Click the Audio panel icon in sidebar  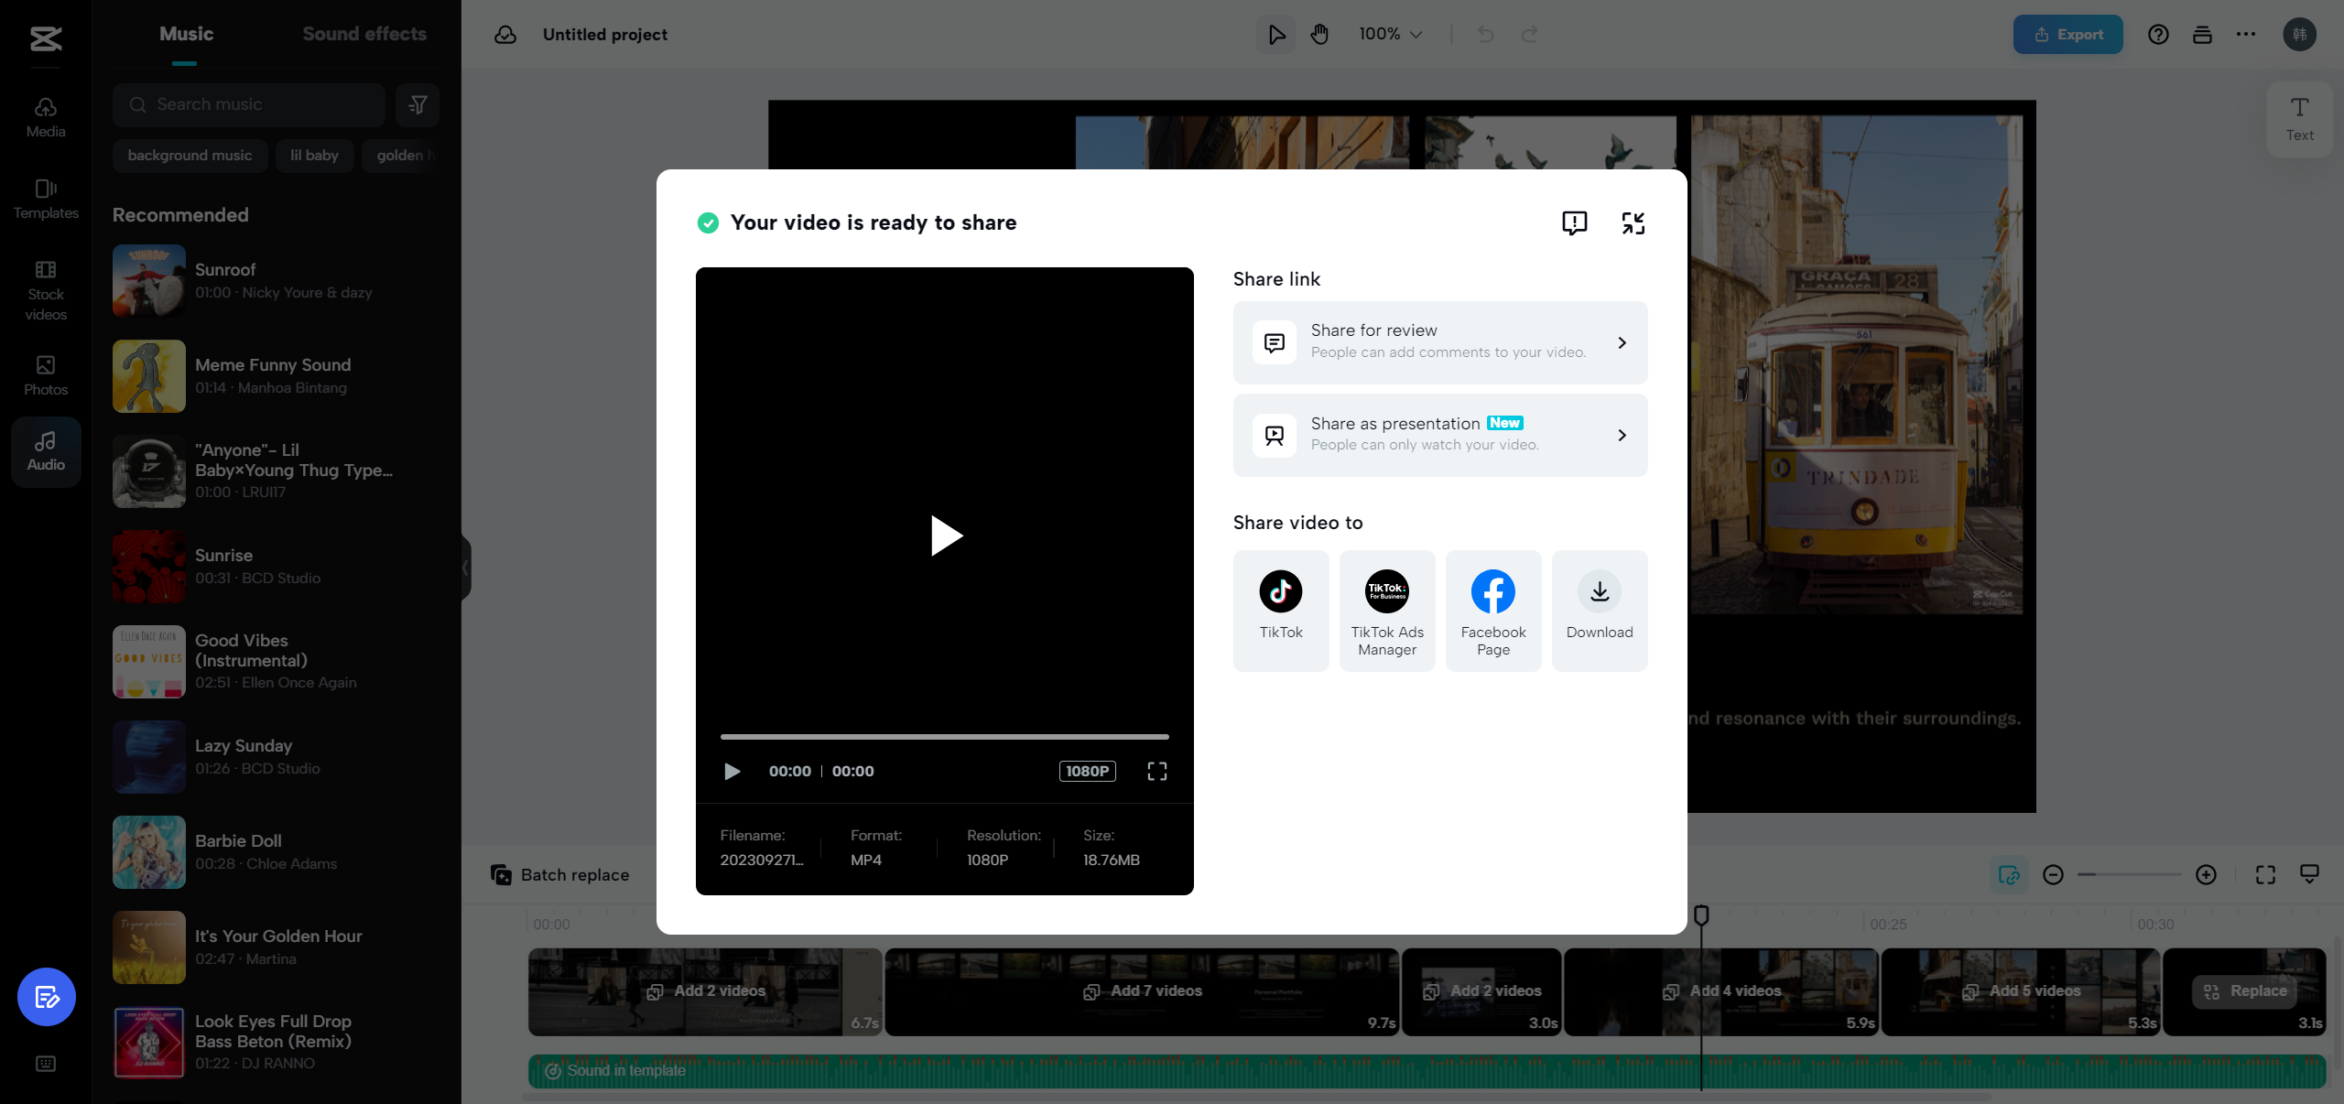coord(45,449)
